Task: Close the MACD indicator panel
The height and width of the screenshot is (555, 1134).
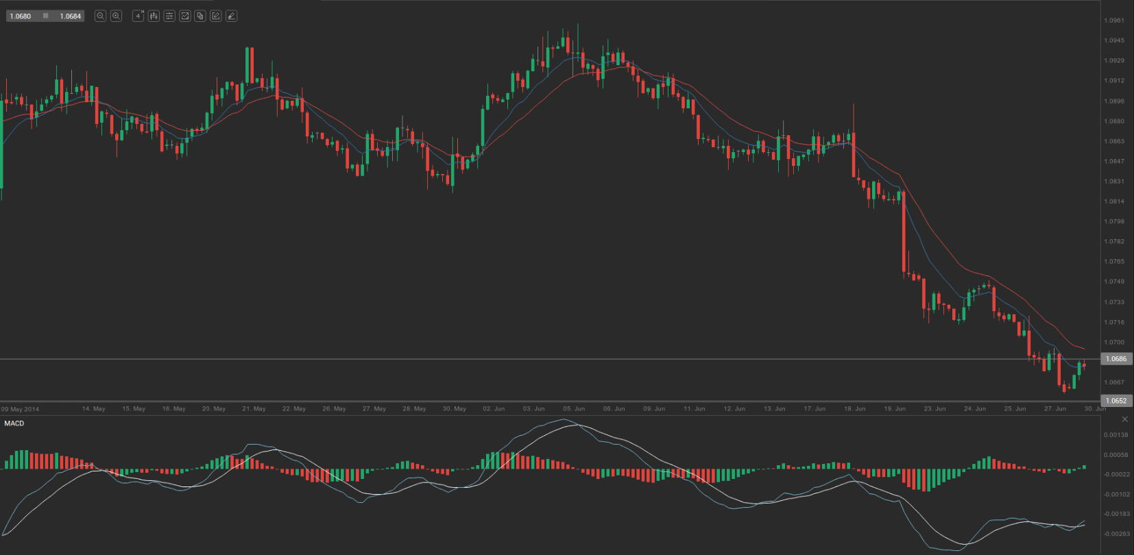Action: point(1124,419)
